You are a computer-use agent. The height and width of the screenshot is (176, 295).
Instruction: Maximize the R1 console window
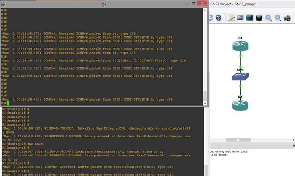(193, 3)
